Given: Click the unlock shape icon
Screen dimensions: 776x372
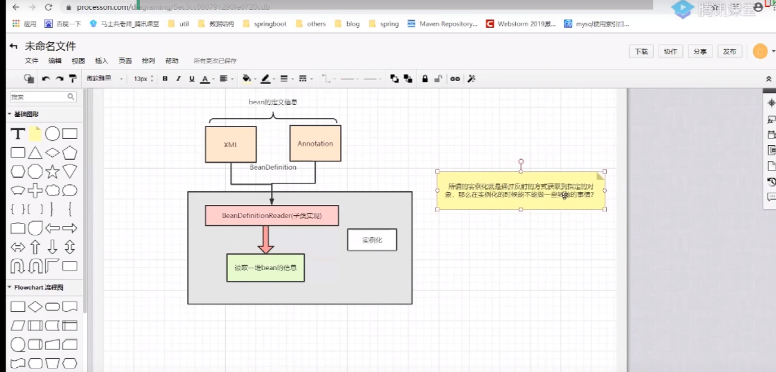Looking at the screenshot, I should pos(438,79).
